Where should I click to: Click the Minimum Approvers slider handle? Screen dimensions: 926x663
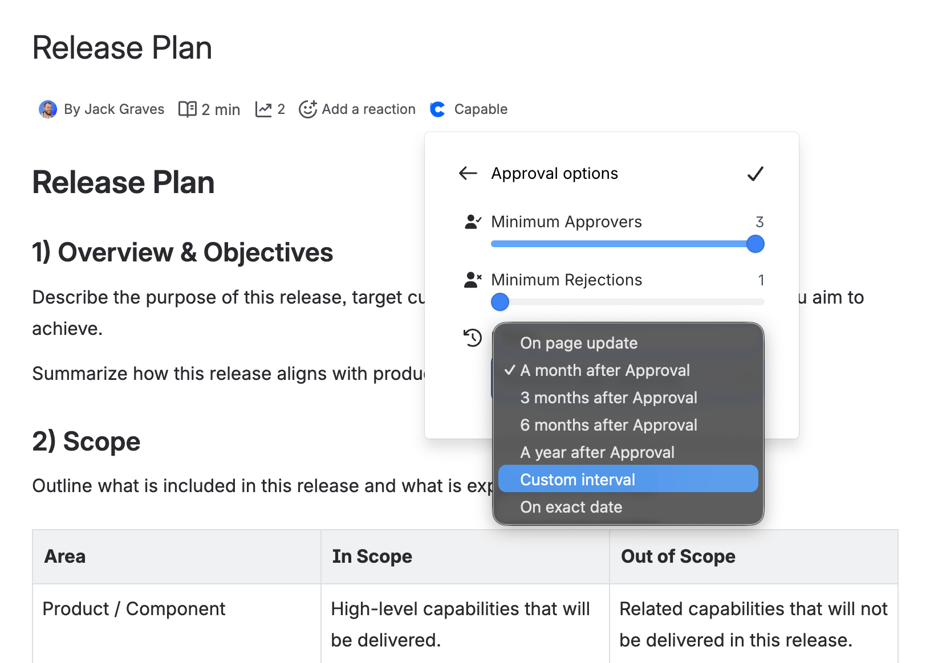click(756, 244)
